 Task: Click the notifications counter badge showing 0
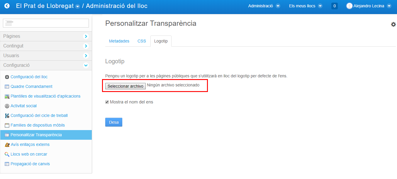pyautogui.click(x=334, y=6)
